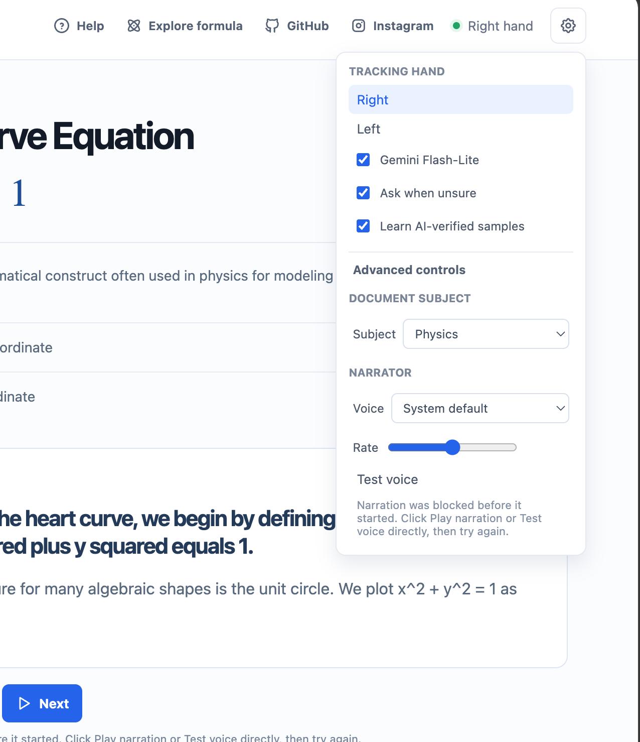640x742 pixels.
Task: Click the GitHub cat icon
Action: click(x=272, y=26)
